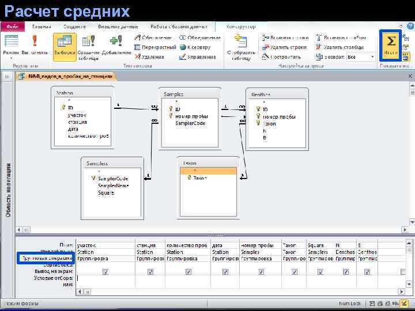Select участок field in Station table
The width and height of the screenshot is (415, 311).
77,115
